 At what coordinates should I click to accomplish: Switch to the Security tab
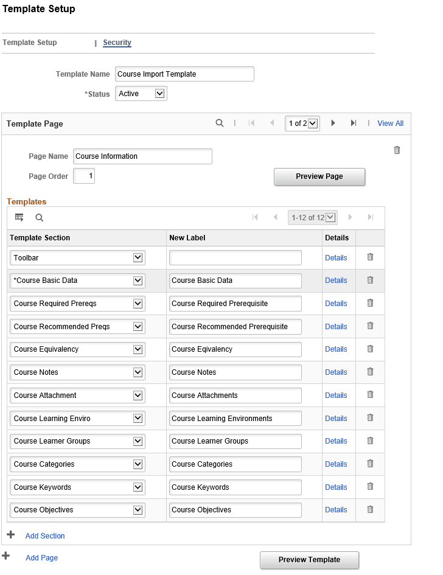117,43
